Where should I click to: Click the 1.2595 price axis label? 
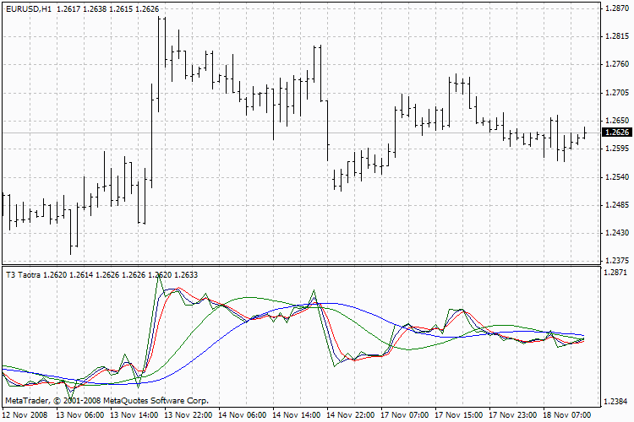[x=617, y=149]
